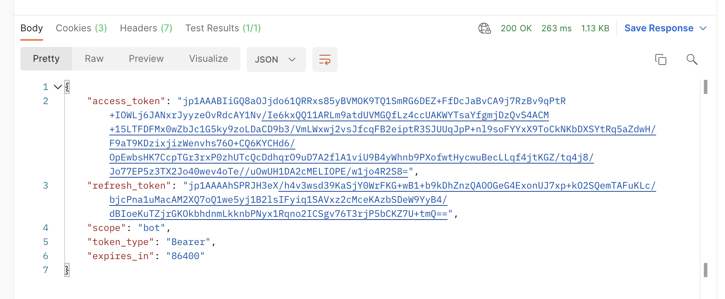This screenshot has width=725, height=299.
Task: Expand the Save Response dropdown
Action: point(665,28)
